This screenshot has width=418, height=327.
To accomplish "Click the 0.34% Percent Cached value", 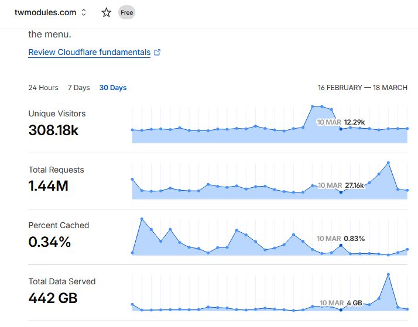I will click(50, 242).
